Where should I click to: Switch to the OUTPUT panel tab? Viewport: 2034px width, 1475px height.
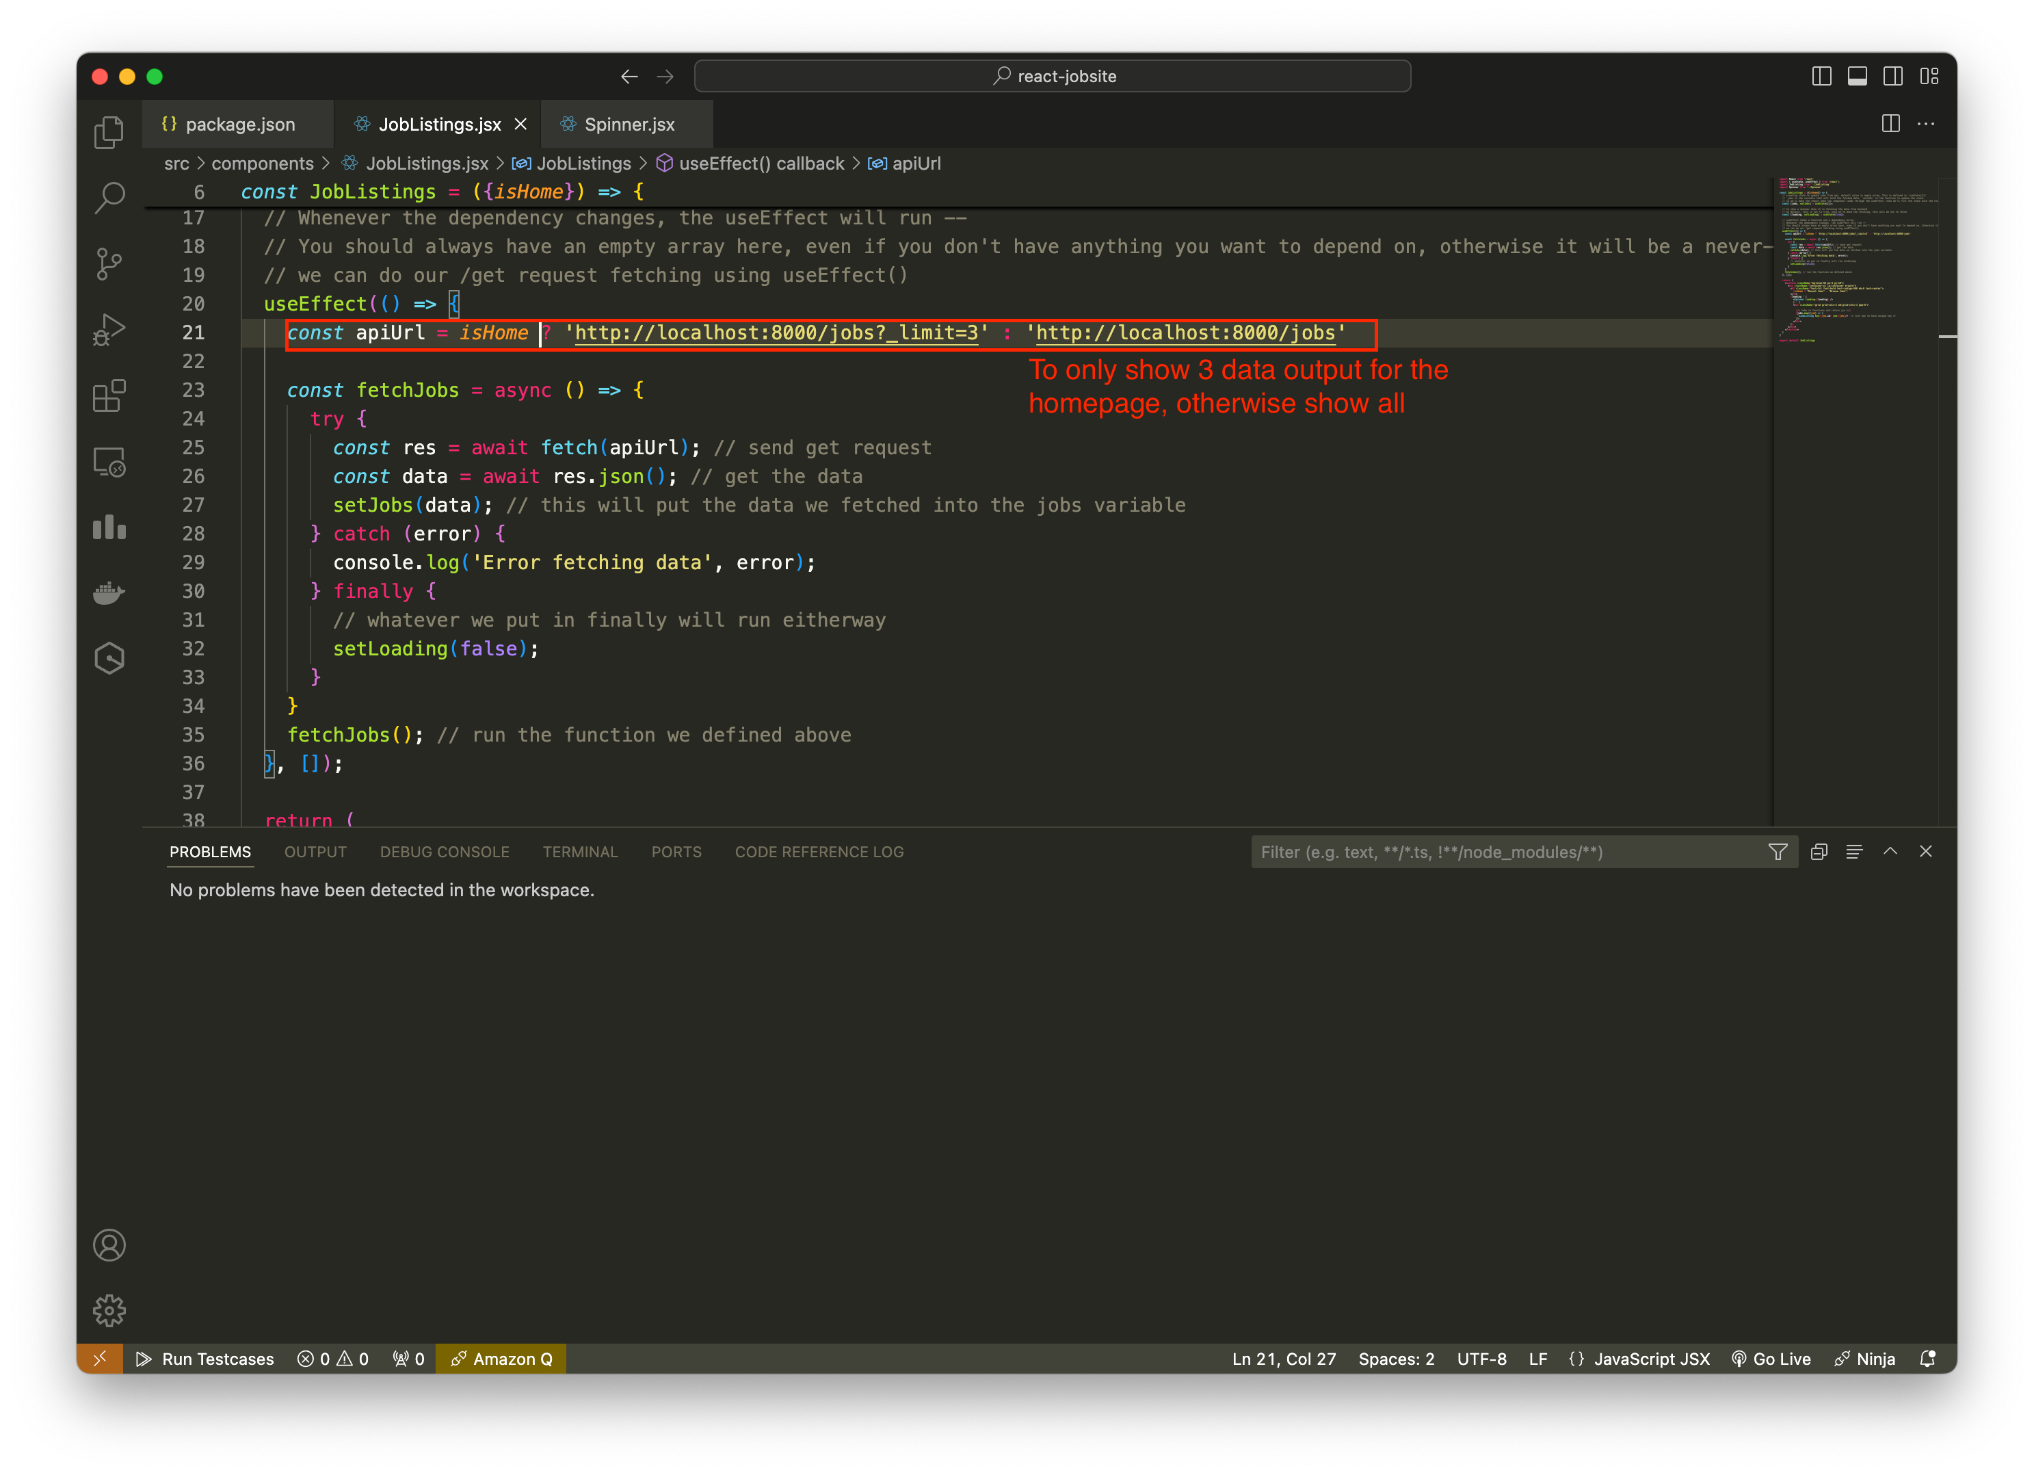[316, 852]
